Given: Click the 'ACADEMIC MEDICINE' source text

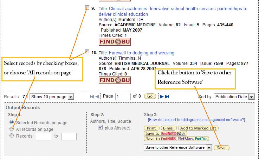Looking at the screenshot, I should [x=135, y=25].
